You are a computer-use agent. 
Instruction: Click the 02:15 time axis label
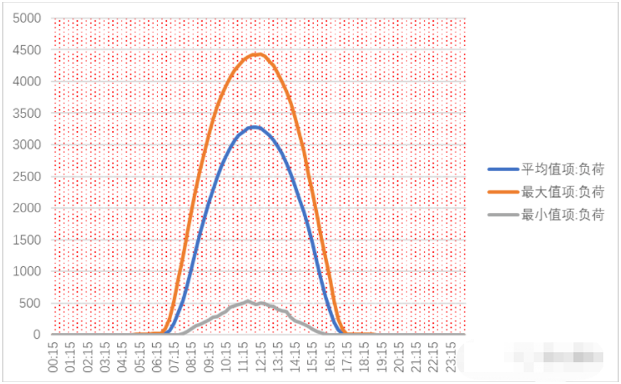[x=87, y=357]
